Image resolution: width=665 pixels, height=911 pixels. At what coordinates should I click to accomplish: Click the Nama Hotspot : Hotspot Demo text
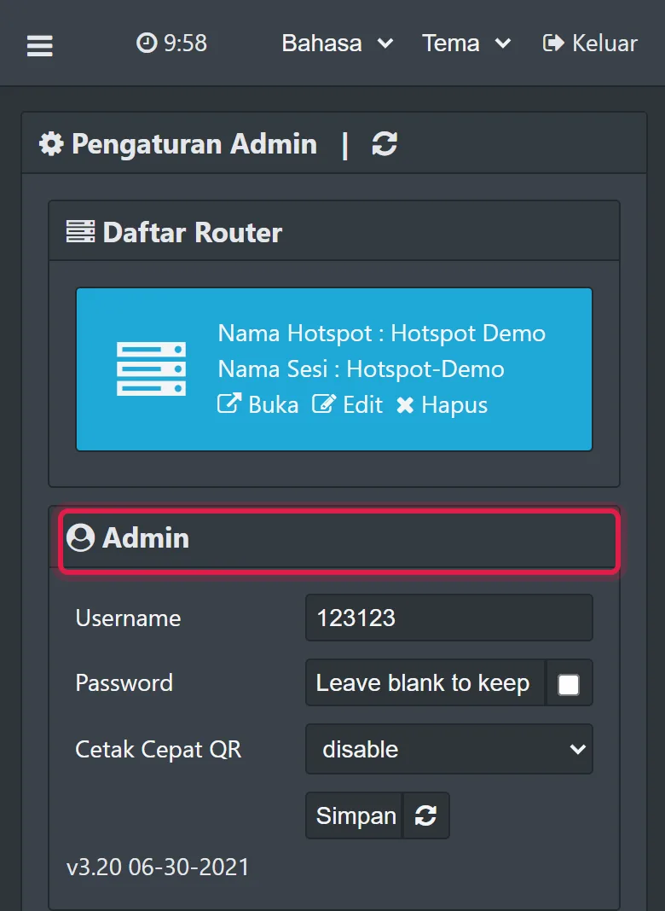pos(382,334)
